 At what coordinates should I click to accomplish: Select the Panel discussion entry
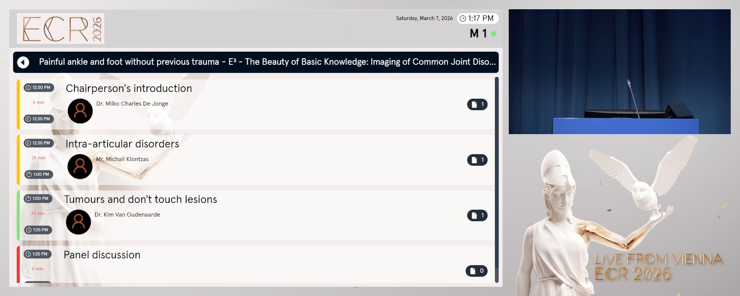102,255
